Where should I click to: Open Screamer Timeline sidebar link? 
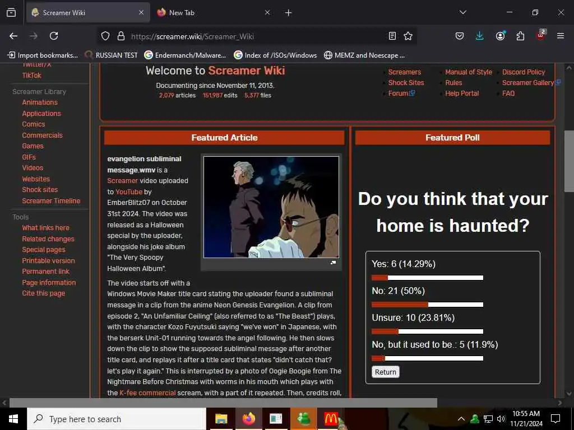(51, 201)
